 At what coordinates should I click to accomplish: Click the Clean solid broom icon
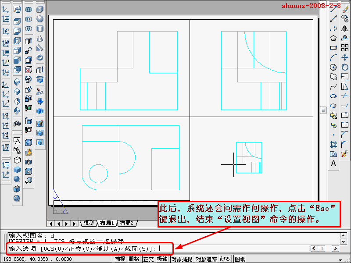pos(29,152)
